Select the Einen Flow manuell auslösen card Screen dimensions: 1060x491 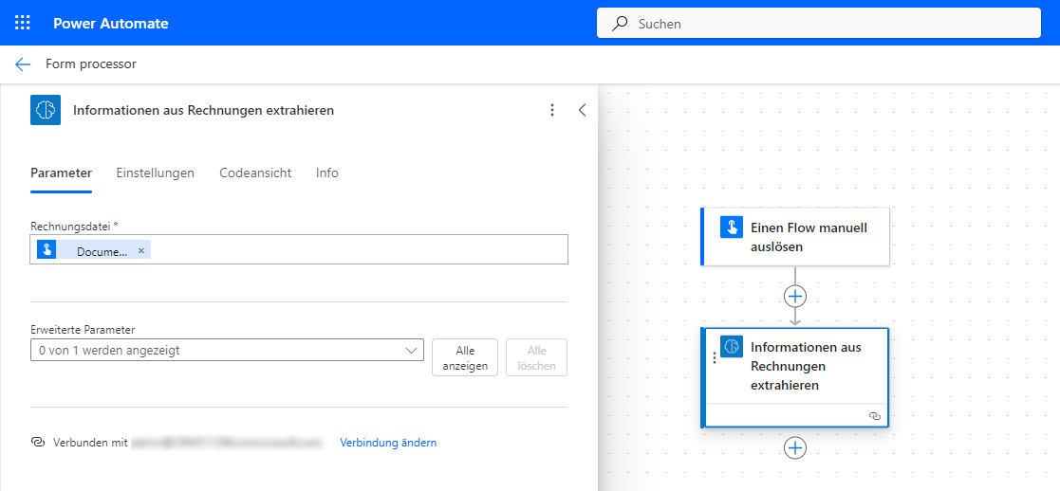coord(807,237)
